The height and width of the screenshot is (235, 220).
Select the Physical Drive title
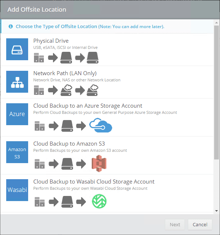[x=51, y=41]
